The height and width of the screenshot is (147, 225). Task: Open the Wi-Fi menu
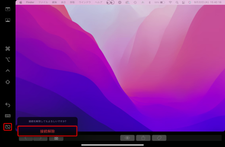point(170,3)
